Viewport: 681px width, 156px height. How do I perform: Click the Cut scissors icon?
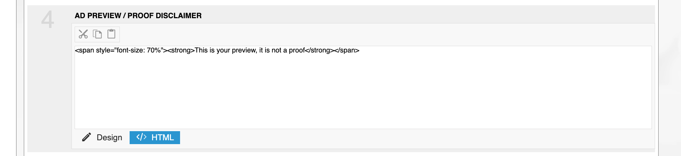click(x=83, y=34)
